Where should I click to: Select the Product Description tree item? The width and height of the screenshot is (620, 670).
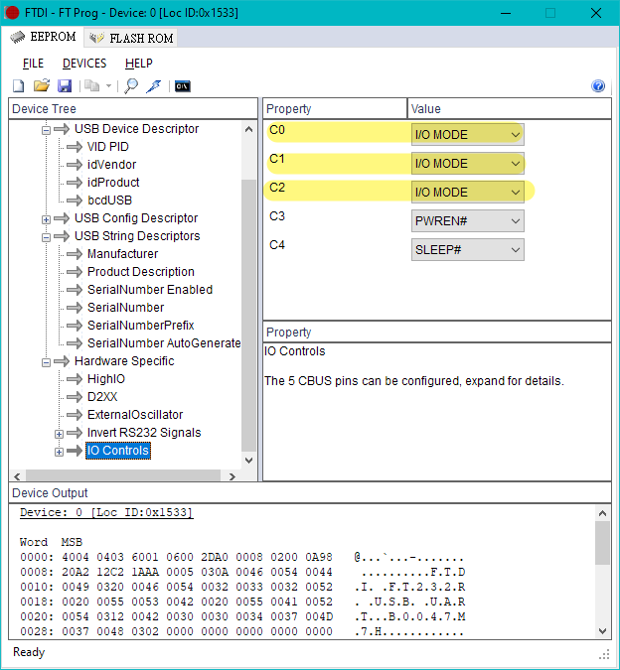coord(140,272)
